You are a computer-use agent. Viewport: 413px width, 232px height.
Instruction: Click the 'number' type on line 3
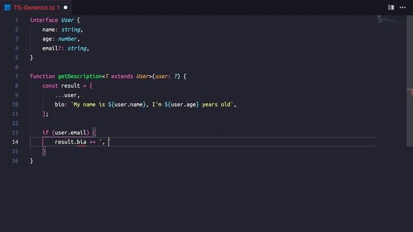point(67,39)
